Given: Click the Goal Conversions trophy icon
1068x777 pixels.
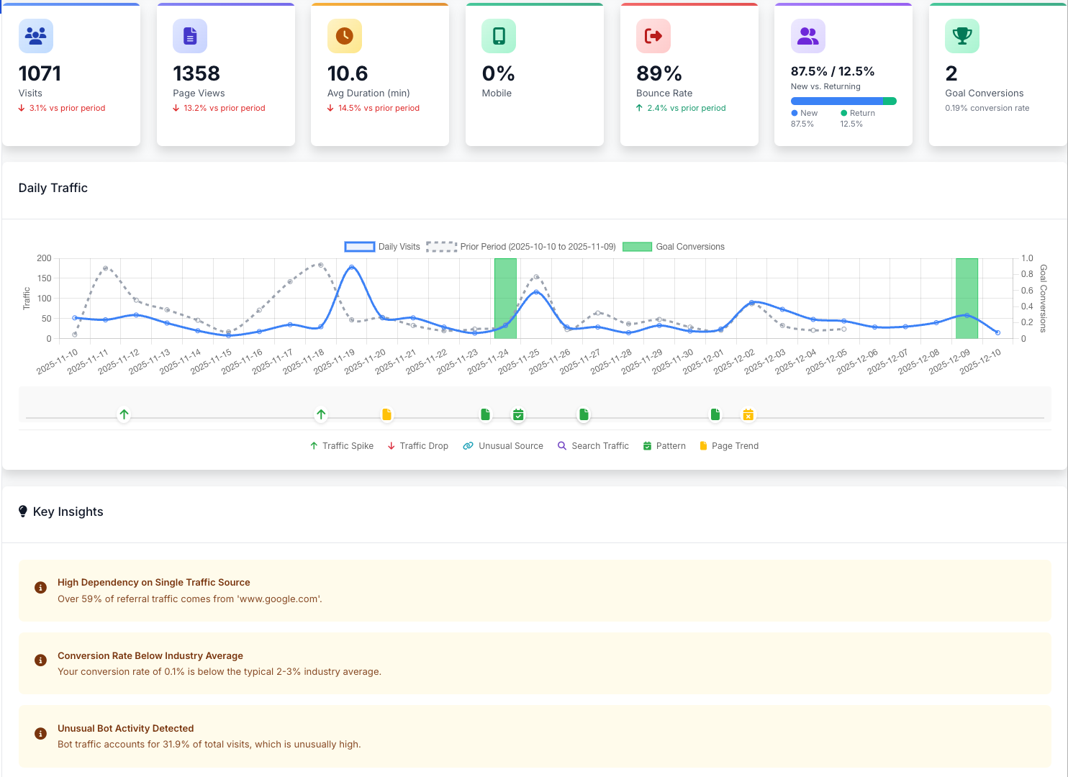Looking at the screenshot, I should click(x=962, y=35).
